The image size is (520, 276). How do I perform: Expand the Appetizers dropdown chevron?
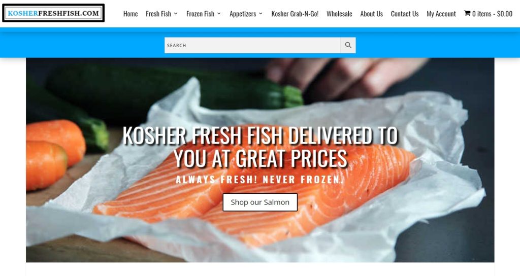(261, 14)
